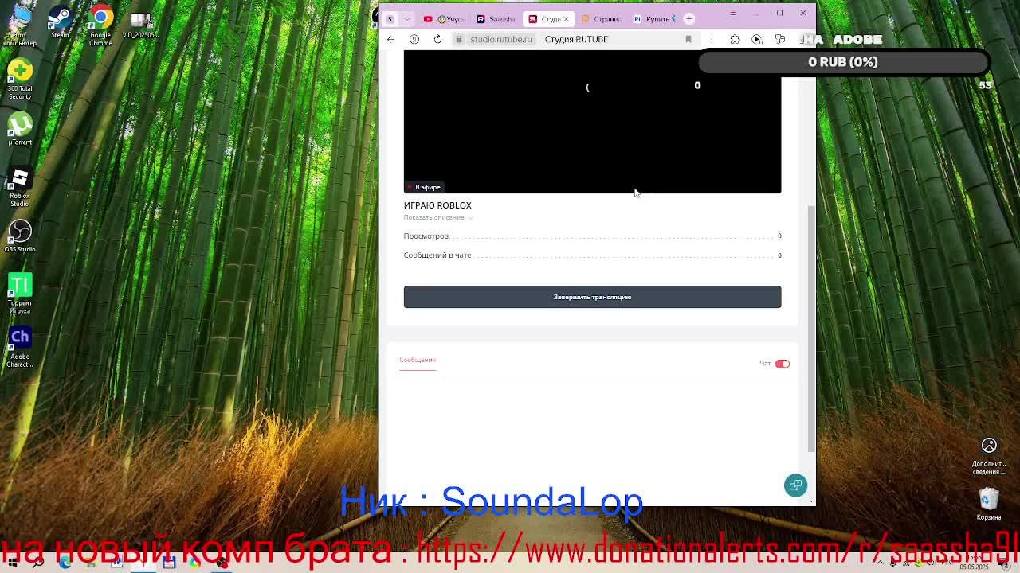Open Microsoft Edge from the taskbar

tap(65, 563)
